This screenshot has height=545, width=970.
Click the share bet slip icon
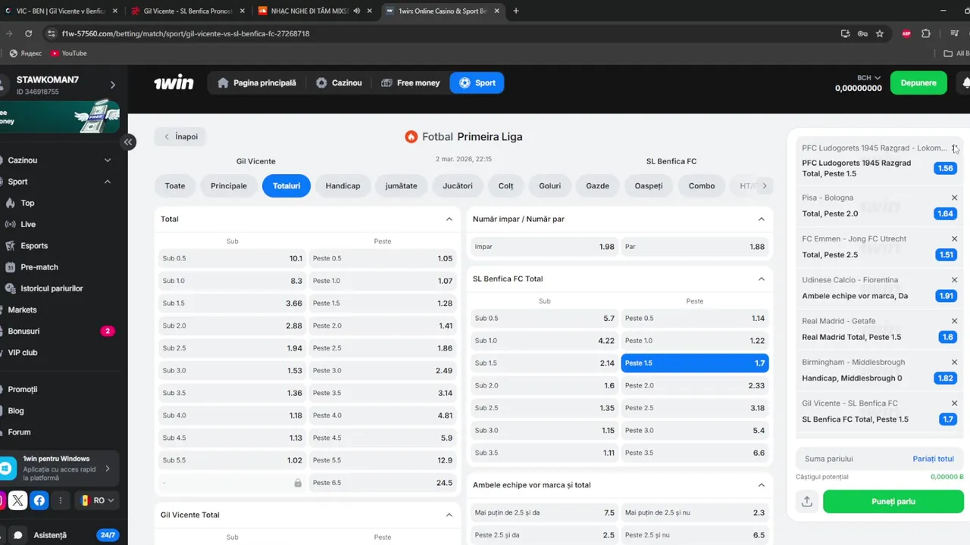(807, 501)
